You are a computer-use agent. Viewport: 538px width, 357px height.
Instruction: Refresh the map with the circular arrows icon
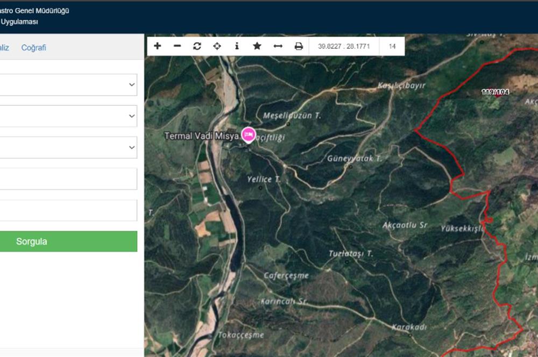(197, 47)
